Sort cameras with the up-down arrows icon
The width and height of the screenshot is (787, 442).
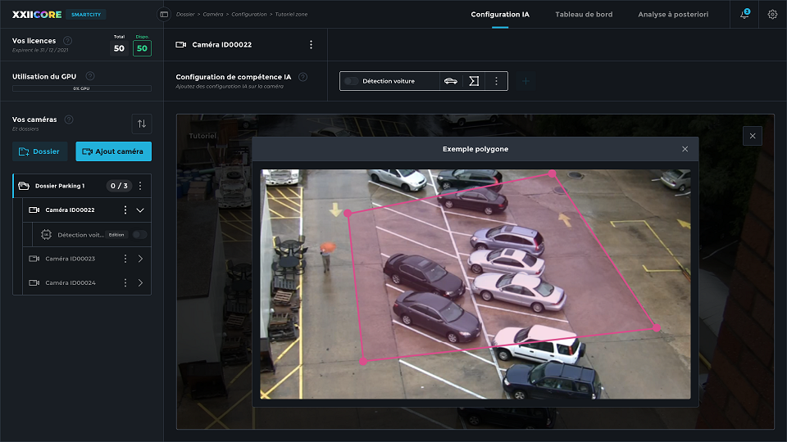click(x=142, y=124)
